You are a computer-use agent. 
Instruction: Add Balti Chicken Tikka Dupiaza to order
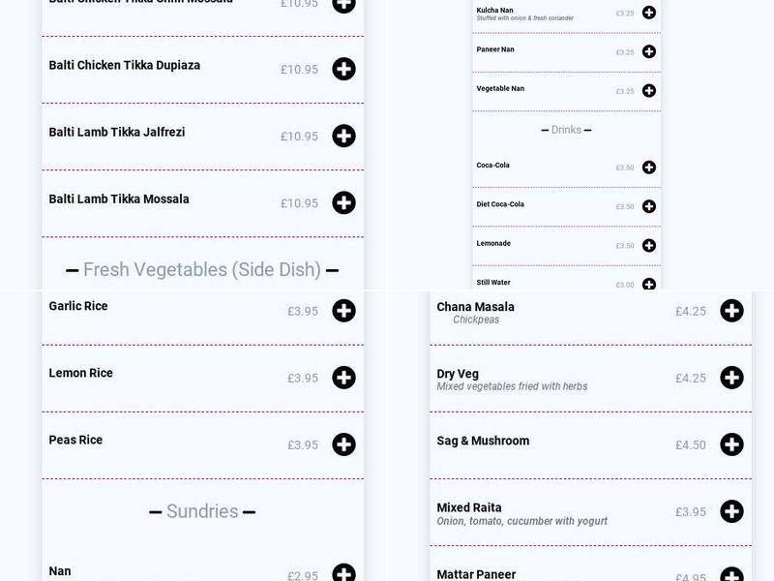tap(342, 68)
